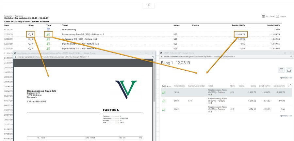Click the invoice popup address bar

(x=82, y=57)
